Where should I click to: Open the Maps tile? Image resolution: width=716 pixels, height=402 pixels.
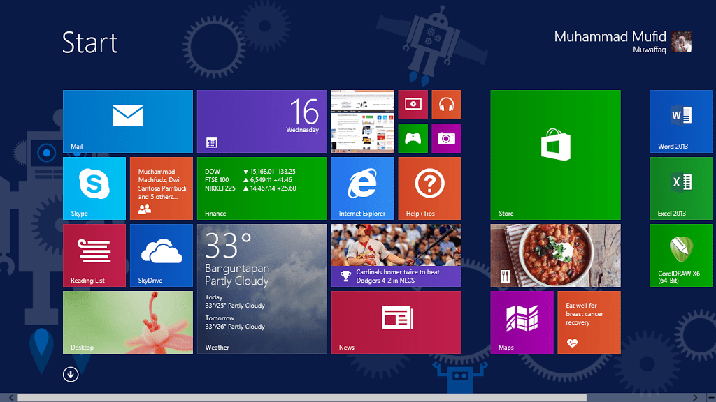522,322
